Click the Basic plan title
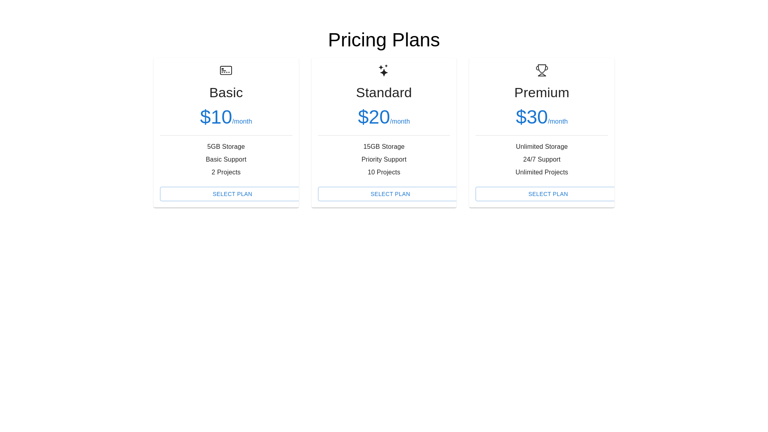The image size is (768, 432). point(226,92)
